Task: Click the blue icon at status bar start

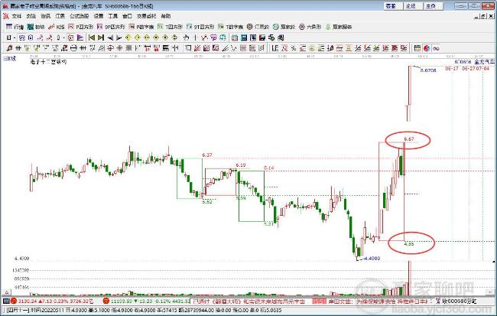Action: click(6, 301)
